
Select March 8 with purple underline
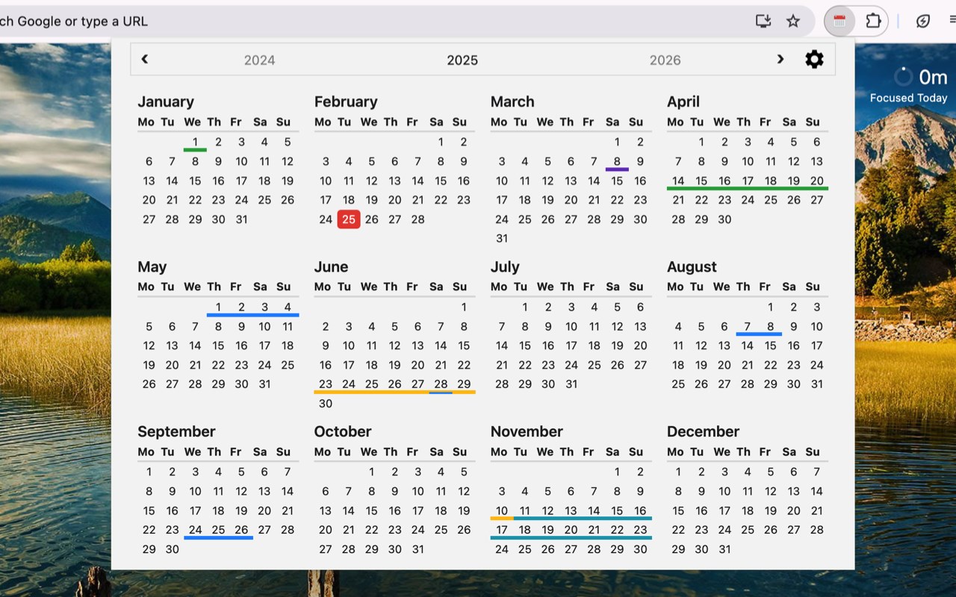click(x=617, y=161)
